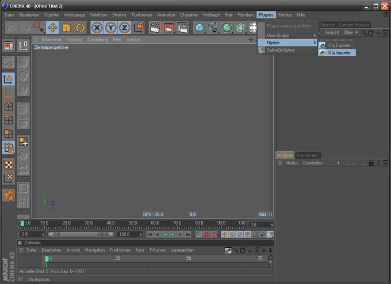This screenshot has height=284, width=391.
Task: Click Obj Exporter menu entry
Action: (x=339, y=45)
